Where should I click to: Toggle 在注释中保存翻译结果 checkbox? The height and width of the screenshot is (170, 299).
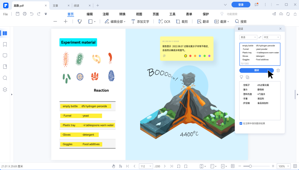[x=241, y=123]
